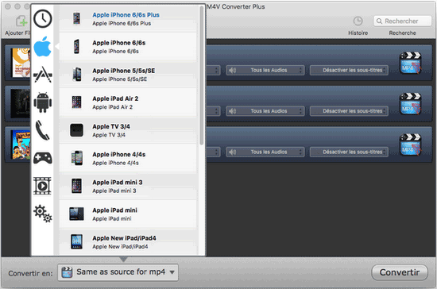Open third video's Tous les Audios dropdown
Viewport: 437px width, 289px height.
coord(265,152)
